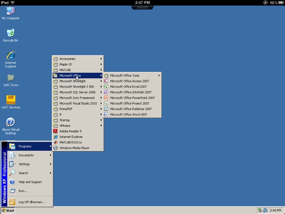Choose Log Off dlnorman from Start menu

coord(31,202)
